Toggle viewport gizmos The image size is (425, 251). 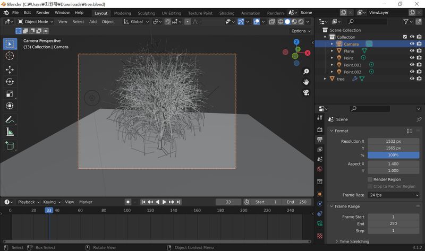click(x=241, y=22)
